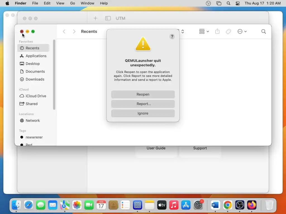The width and height of the screenshot is (286, 214).
Task: Toggle the sidebar in the UTM window
Action: point(108,18)
